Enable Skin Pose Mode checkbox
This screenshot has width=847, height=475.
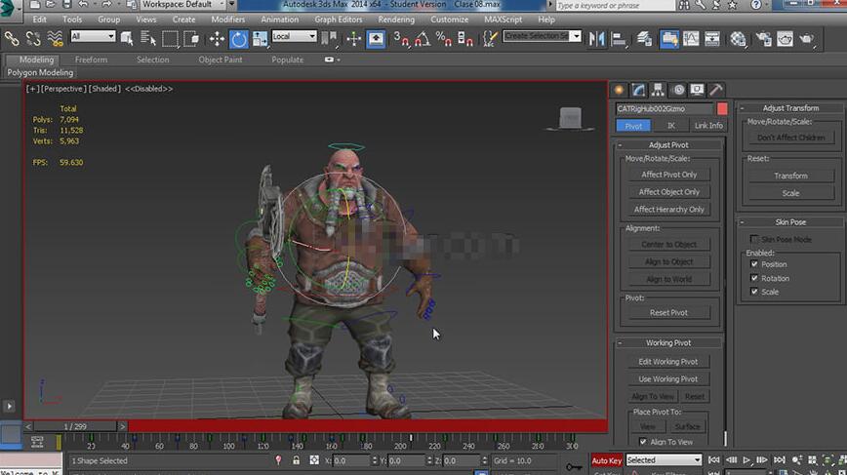pyautogui.click(x=754, y=239)
